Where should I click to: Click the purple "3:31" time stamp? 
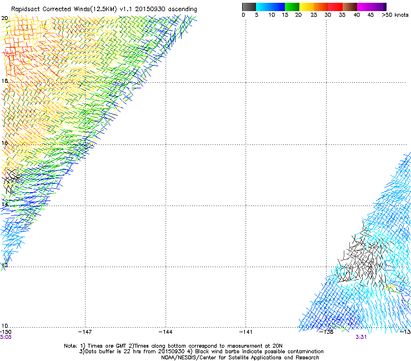click(361, 337)
